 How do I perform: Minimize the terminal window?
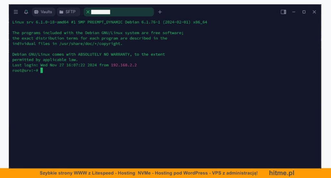294,12
